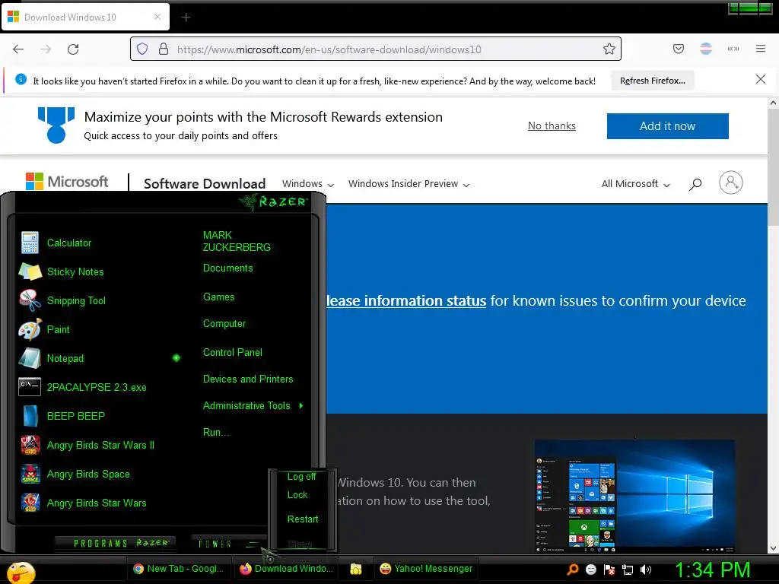The image size is (779, 584).
Task: Click the Windows 10 laptop thumbnail image
Action: [634, 496]
